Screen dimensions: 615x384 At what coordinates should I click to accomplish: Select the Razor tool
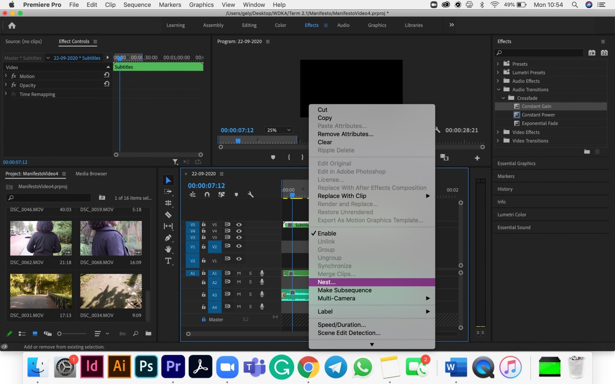pos(168,215)
